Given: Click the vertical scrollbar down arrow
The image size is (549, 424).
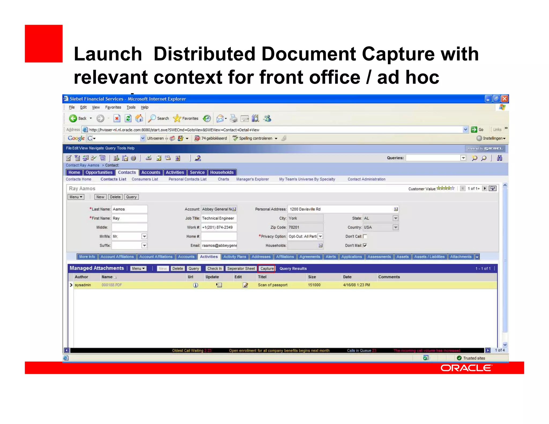Looking at the screenshot, I should click(505, 345).
